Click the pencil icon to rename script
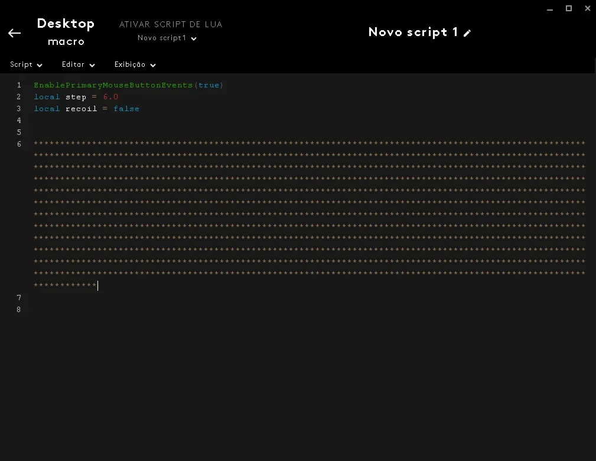Screen dimensions: 596x461 tap(467, 33)
